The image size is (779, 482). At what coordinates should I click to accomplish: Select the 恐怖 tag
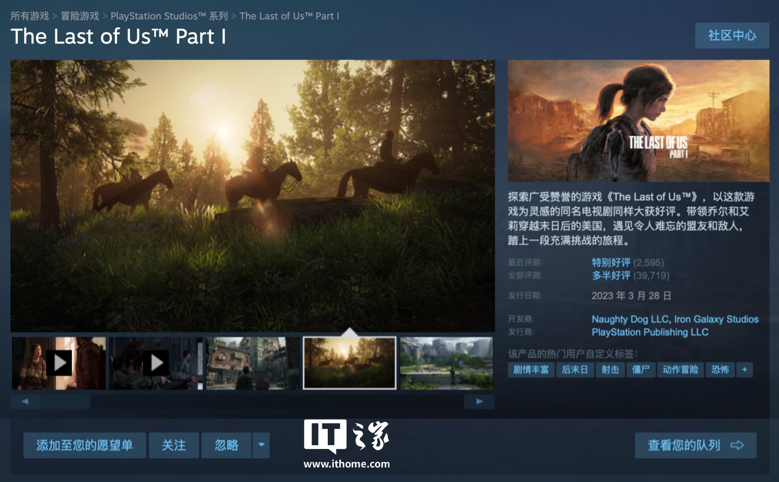pyautogui.click(x=720, y=369)
